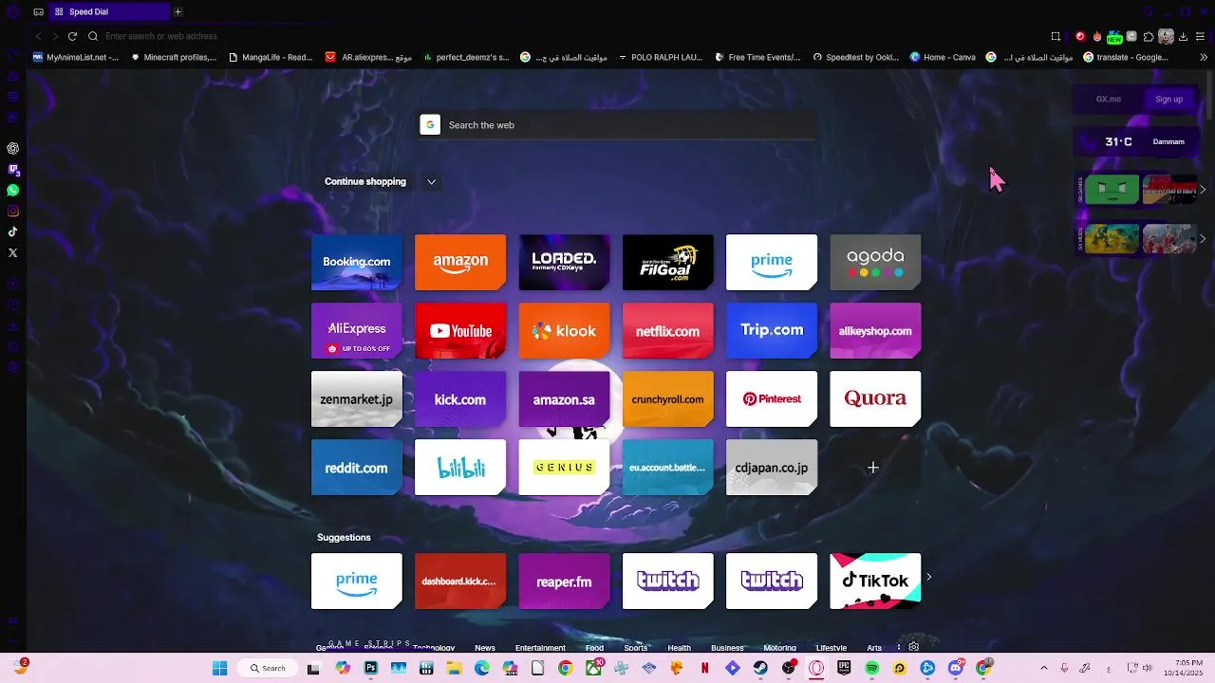Open Epic Games launcher from taskbar
The width and height of the screenshot is (1215, 683).
coord(844,668)
